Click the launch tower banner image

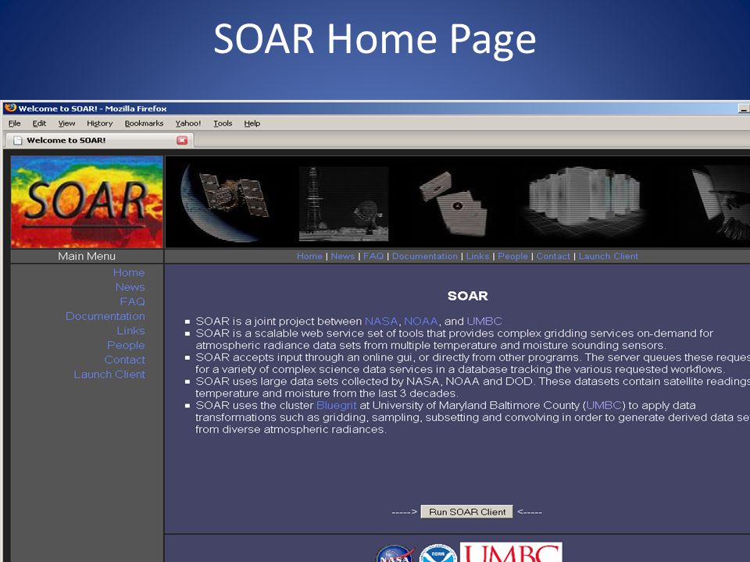click(344, 204)
